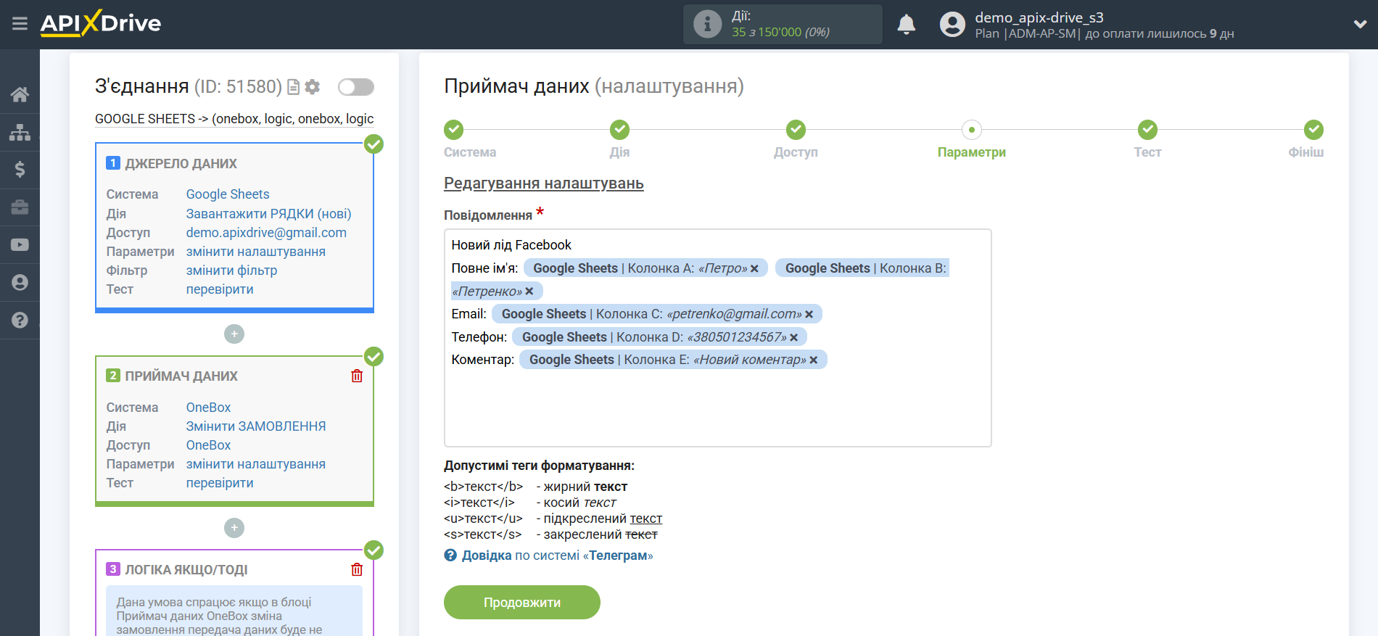Viewport: 1378px width, 636px height.
Task: Click змінити фільтр link
Action: pos(231,270)
